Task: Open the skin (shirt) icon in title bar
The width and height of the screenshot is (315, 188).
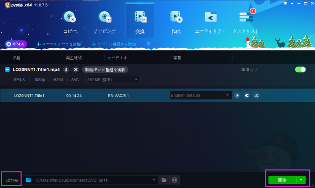Action: pyautogui.click(x=285, y=3)
